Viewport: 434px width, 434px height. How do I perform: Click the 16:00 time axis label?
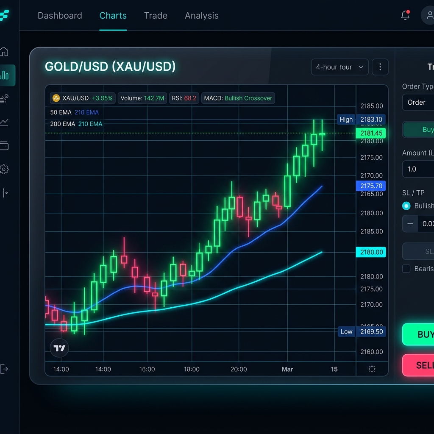[x=147, y=369]
